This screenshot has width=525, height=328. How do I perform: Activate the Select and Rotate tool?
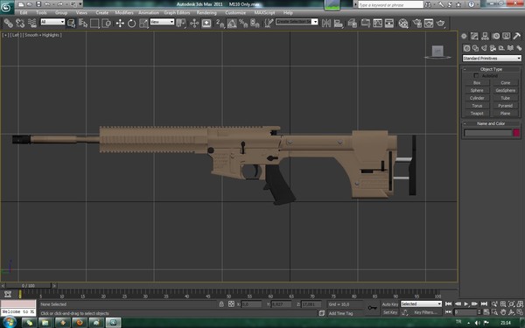tap(131, 23)
